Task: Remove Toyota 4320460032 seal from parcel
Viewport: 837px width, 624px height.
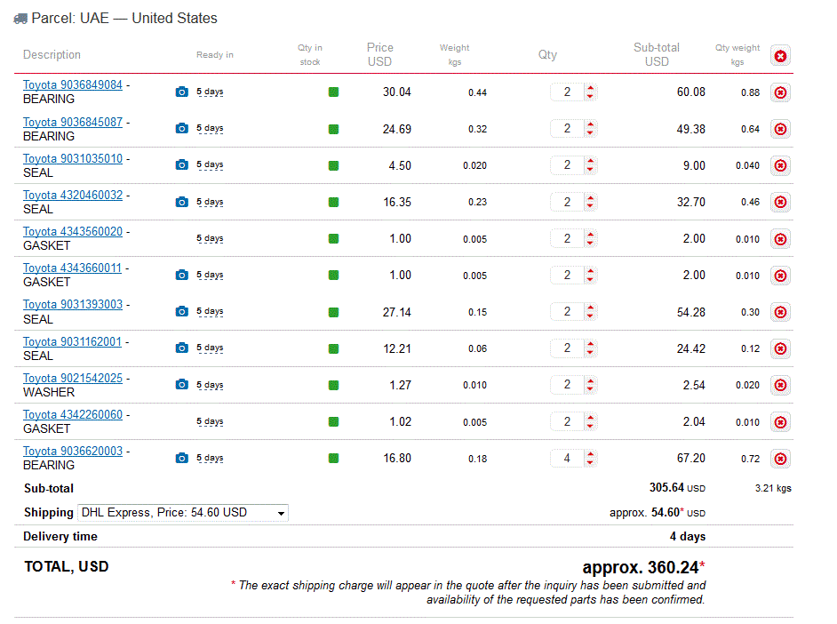Action: click(780, 202)
